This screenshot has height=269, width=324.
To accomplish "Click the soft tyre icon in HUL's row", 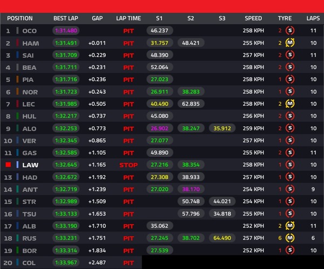I will point(290,116).
